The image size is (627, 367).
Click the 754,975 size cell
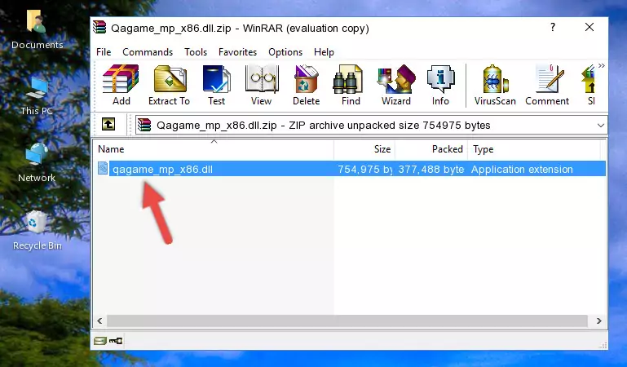(364, 169)
